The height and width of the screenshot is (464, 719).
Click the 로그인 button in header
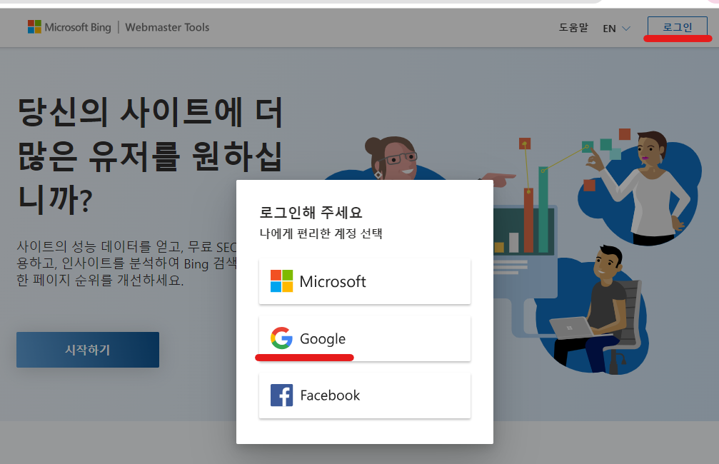pos(678,27)
